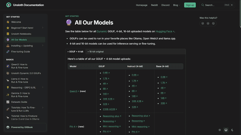This screenshot has height=135, width=241.
Task: Open the Qwen3 GGUF 0.6B link
Action: pos(106,73)
